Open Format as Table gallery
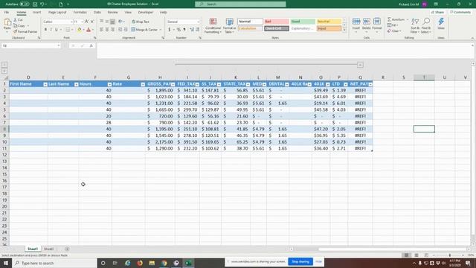 click(x=230, y=25)
